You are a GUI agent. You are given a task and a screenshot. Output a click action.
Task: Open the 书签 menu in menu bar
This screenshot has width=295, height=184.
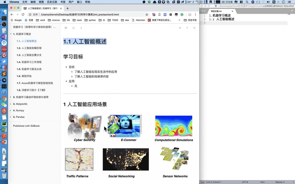click(63, 2)
